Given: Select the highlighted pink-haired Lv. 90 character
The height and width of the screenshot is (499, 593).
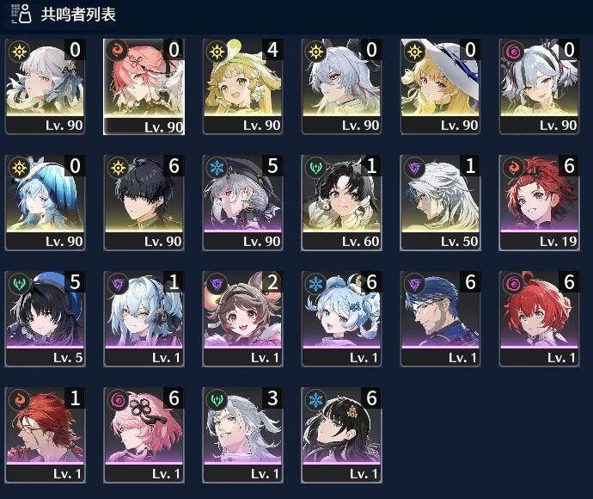Looking at the screenshot, I should click(144, 87).
